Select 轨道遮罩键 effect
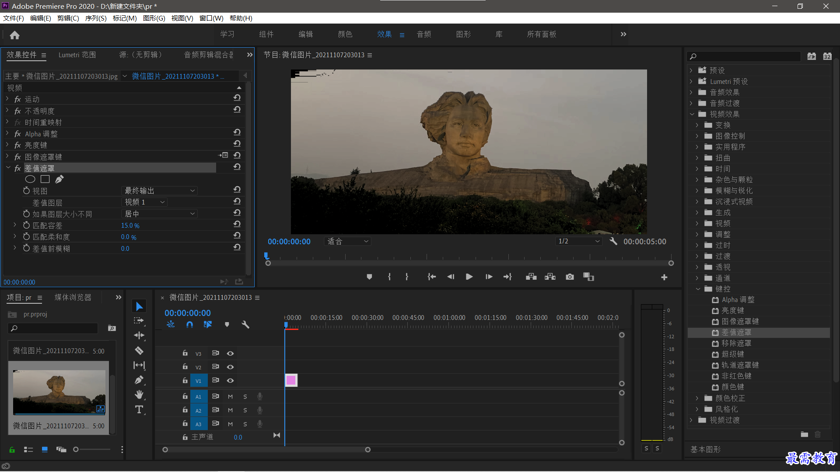 [x=740, y=365]
